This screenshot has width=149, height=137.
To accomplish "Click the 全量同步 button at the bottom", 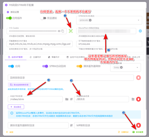I will (x=123, y=132).
